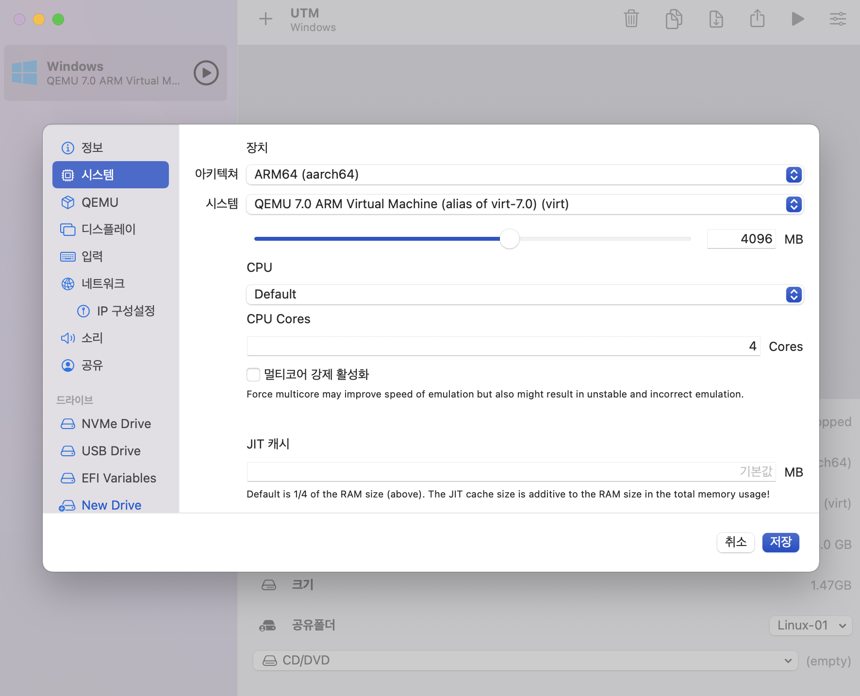
Task: Click the 입력 keyboard icon in sidebar
Action: click(x=68, y=256)
